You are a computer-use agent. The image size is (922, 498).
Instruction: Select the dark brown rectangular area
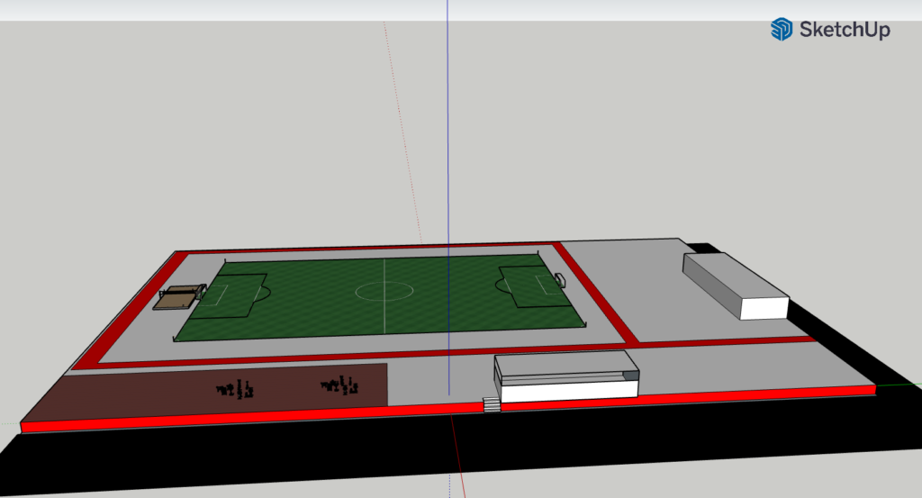click(x=212, y=392)
